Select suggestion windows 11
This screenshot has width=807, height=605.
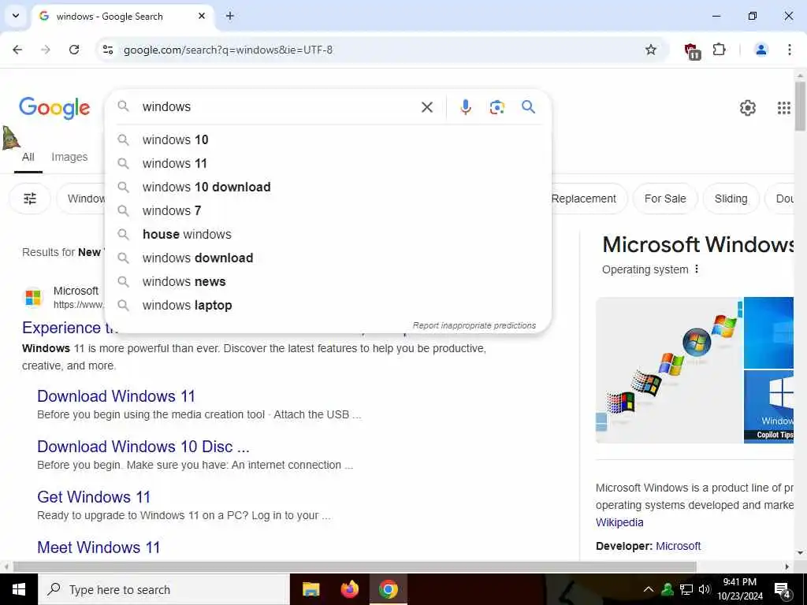328,164
